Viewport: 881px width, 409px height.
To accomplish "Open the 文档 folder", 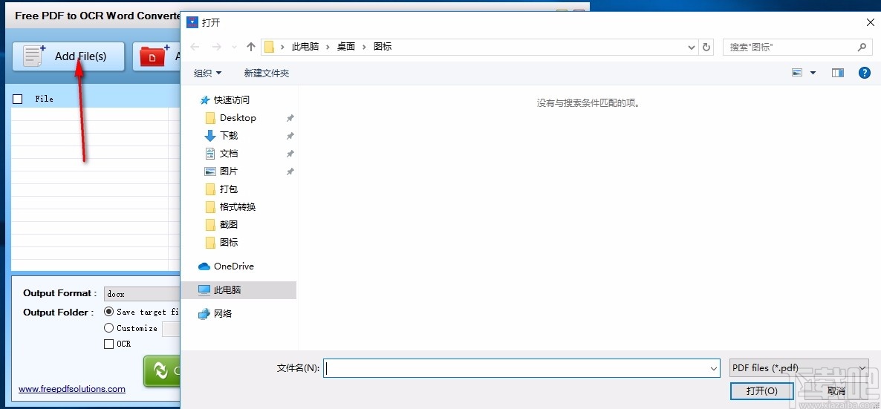I will pos(229,154).
